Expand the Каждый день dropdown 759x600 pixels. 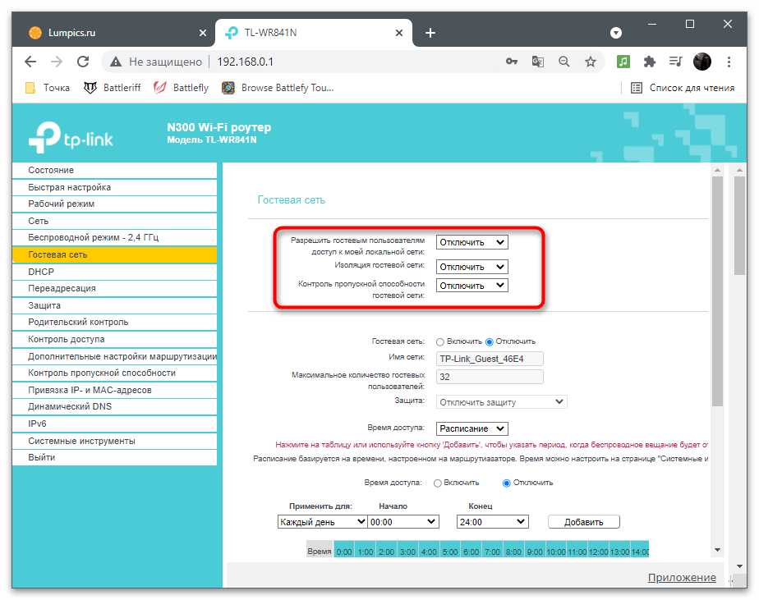(x=323, y=521)
